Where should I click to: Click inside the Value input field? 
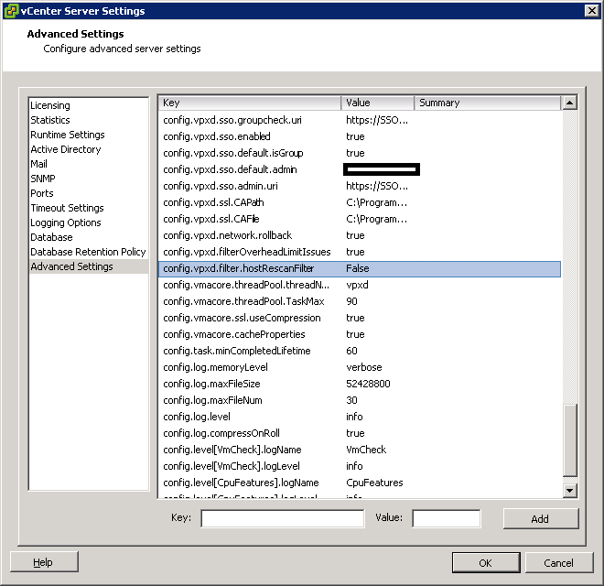pyautogui.click(x=446, y=518)
